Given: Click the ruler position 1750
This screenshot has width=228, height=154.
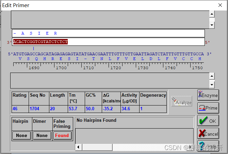Looking at the screenshot, I should (197, 68).
